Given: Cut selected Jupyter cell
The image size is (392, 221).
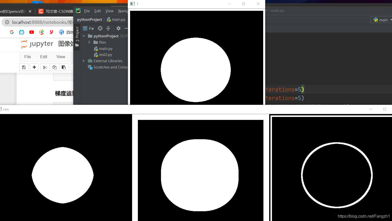Looking at the screenshot, I should click(x=45, y=67).
